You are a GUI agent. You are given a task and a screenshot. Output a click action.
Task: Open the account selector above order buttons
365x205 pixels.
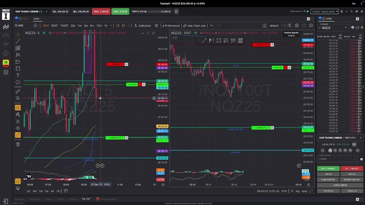pyautogui.click(x=340, y=138)
